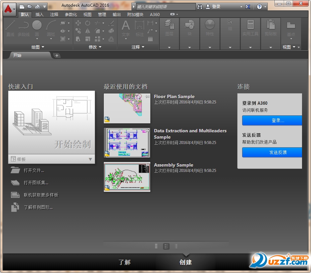311x273 pixels.
Task: Click the Help question mark icon
Action: click(259, 7)
